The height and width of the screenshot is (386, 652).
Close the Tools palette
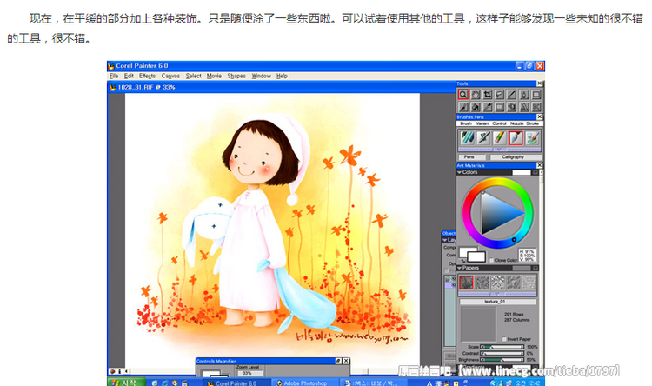pos(540,83)
